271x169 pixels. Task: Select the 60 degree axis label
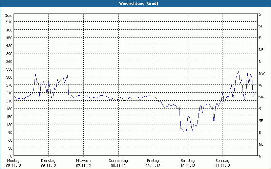pos(11,140)
